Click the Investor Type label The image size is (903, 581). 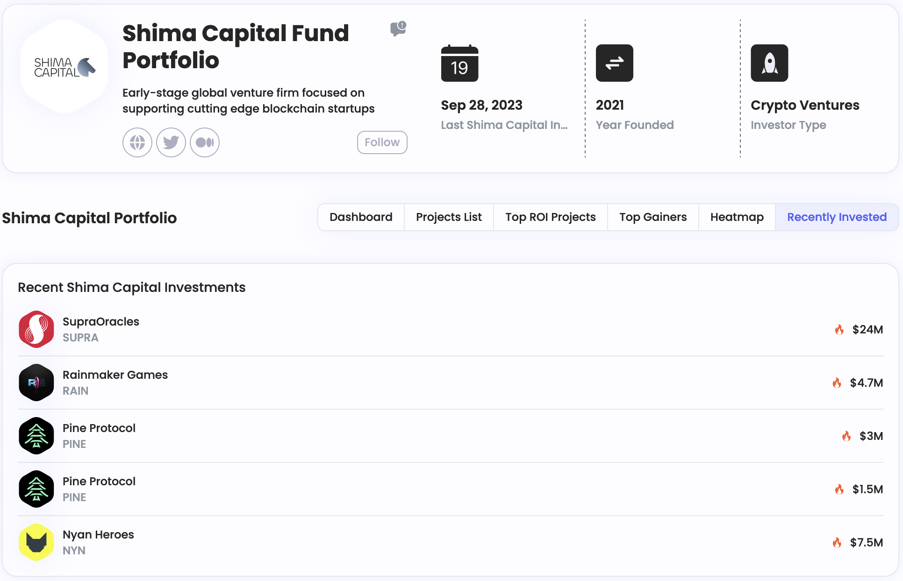[788, 125]
